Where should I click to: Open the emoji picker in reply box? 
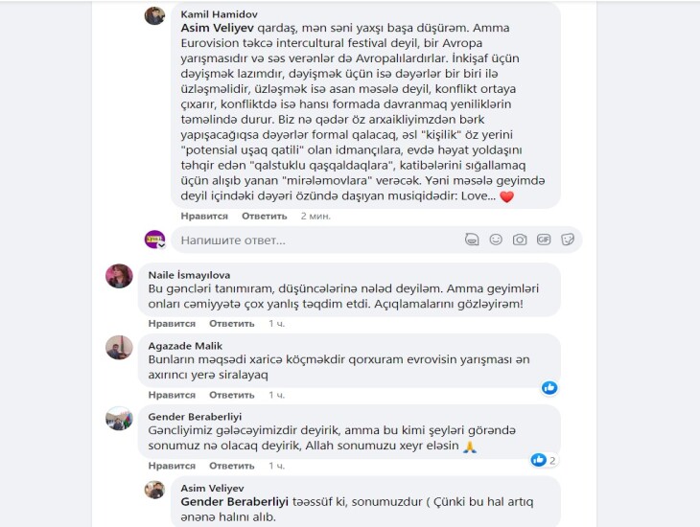(496, 240)
